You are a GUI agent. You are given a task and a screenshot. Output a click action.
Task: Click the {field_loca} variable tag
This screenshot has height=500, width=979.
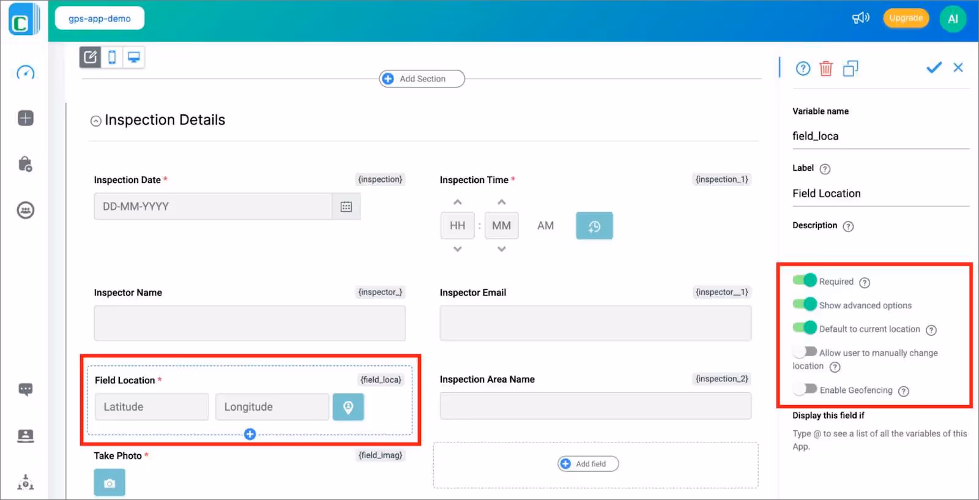(x=381, y=379)
